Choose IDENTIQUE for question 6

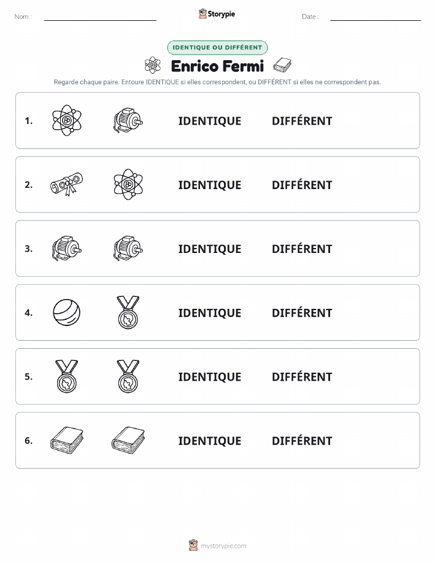(210, 441)
